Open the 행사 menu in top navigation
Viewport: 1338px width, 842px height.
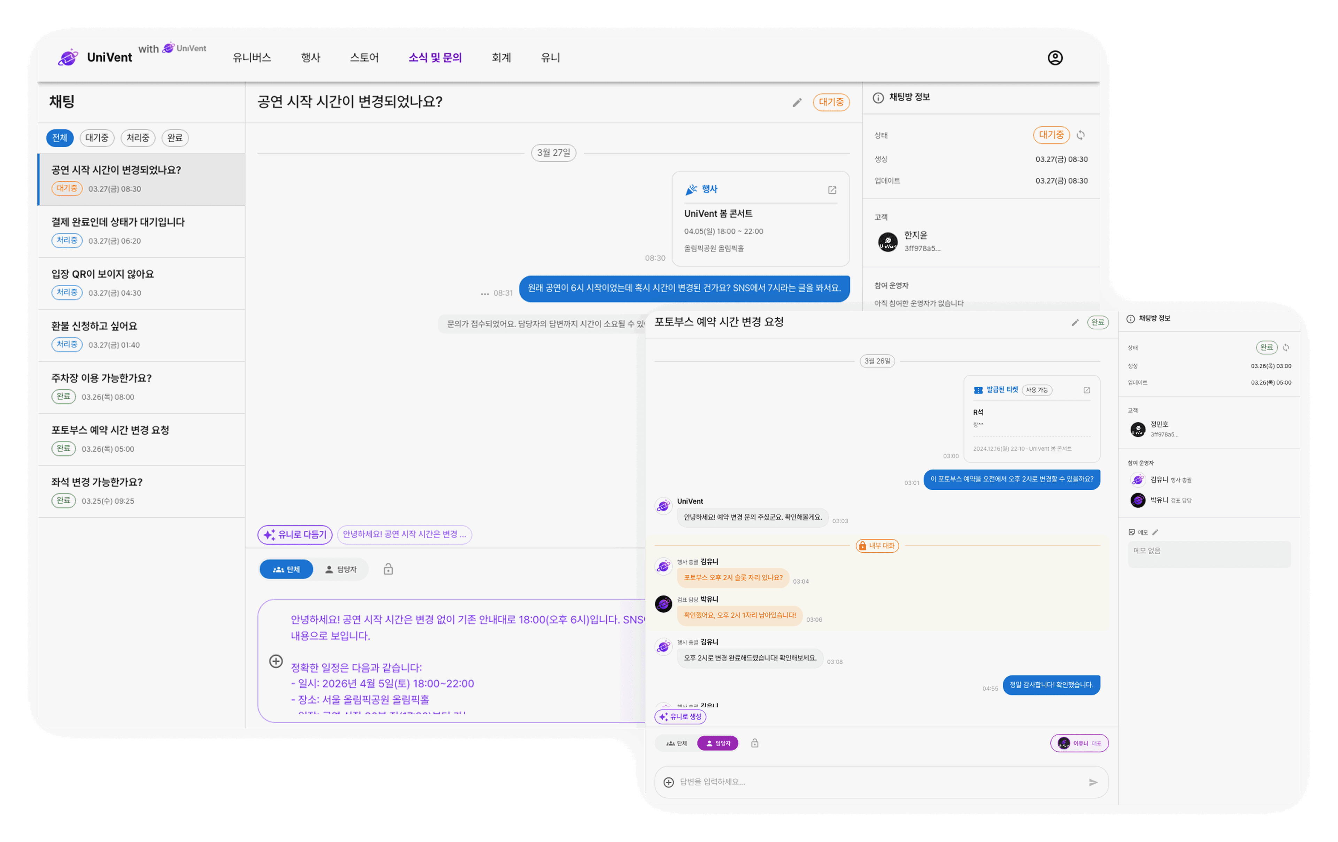[310, 57]
